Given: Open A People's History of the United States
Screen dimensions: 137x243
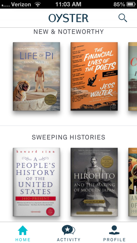Looking at the screenshot, I should click(37, 182).
